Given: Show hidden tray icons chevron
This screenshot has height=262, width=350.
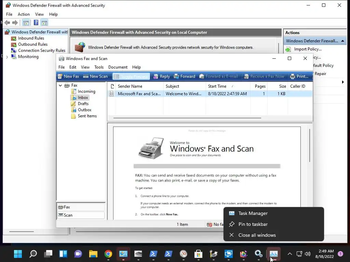Looking at the screenshot, I should (x=290, y=254).
